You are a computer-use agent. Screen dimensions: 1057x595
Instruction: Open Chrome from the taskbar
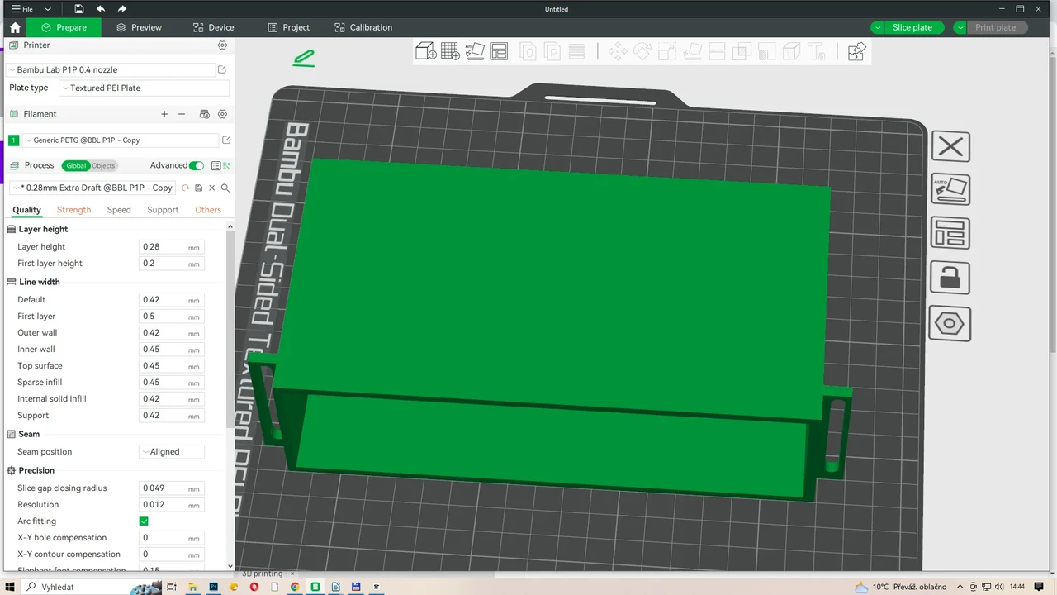[295, 587]
